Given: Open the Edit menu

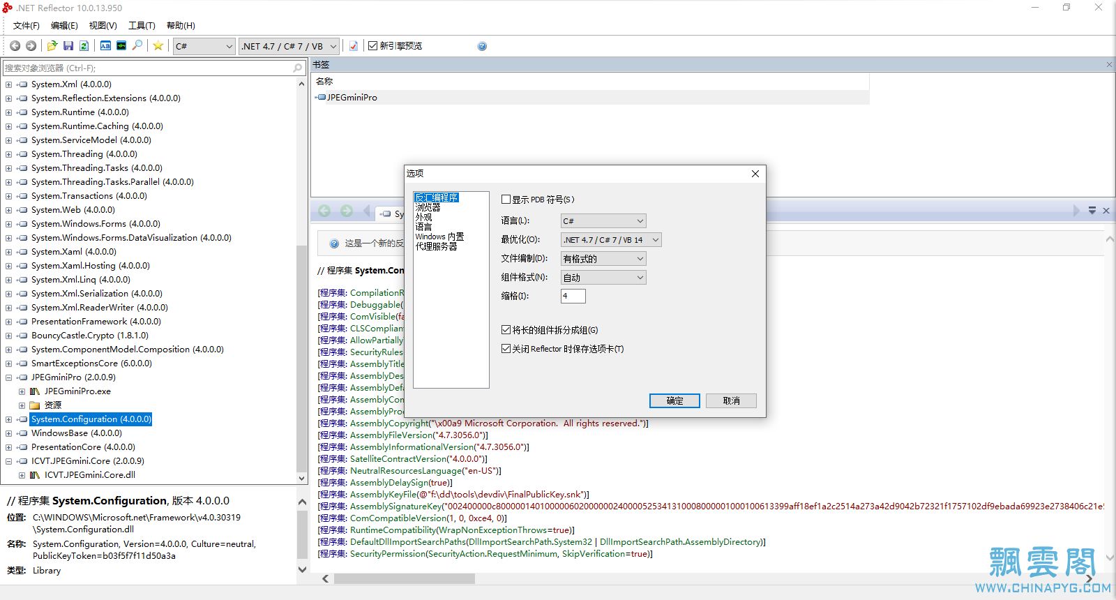Looking at the screenshot, I should click(64, 26).
